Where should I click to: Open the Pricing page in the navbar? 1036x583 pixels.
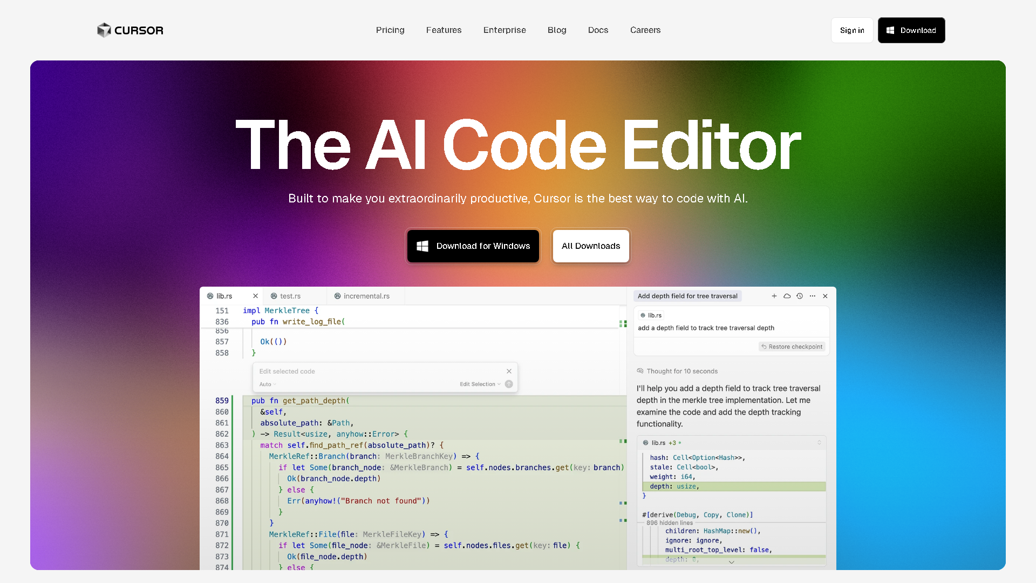click(390, 30)
